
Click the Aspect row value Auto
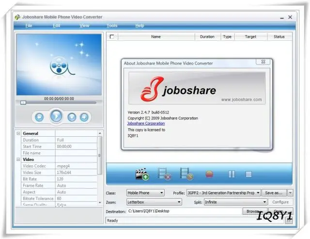tap(77, 192)
